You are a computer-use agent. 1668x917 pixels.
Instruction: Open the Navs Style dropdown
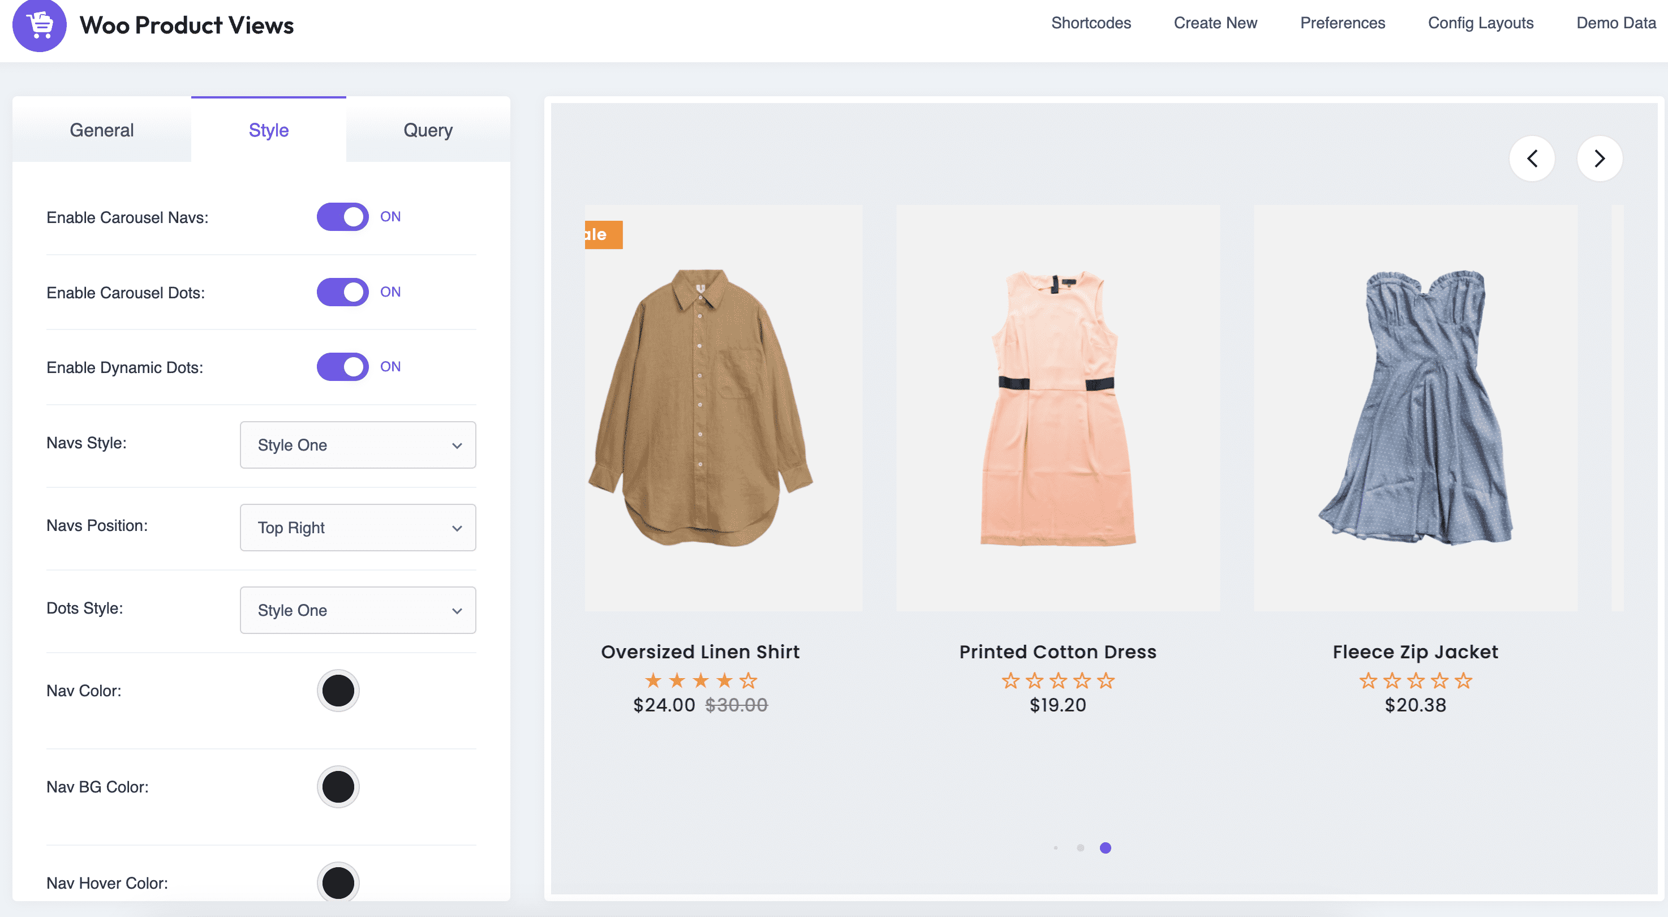pos(358,445)
